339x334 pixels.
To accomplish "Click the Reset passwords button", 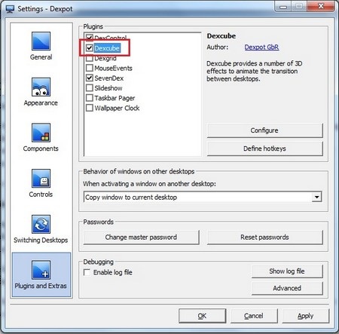I will [x=264, y=237].
